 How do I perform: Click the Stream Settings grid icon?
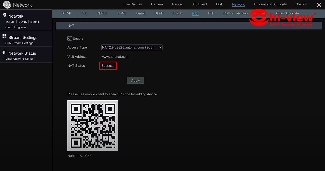(4, 36)
